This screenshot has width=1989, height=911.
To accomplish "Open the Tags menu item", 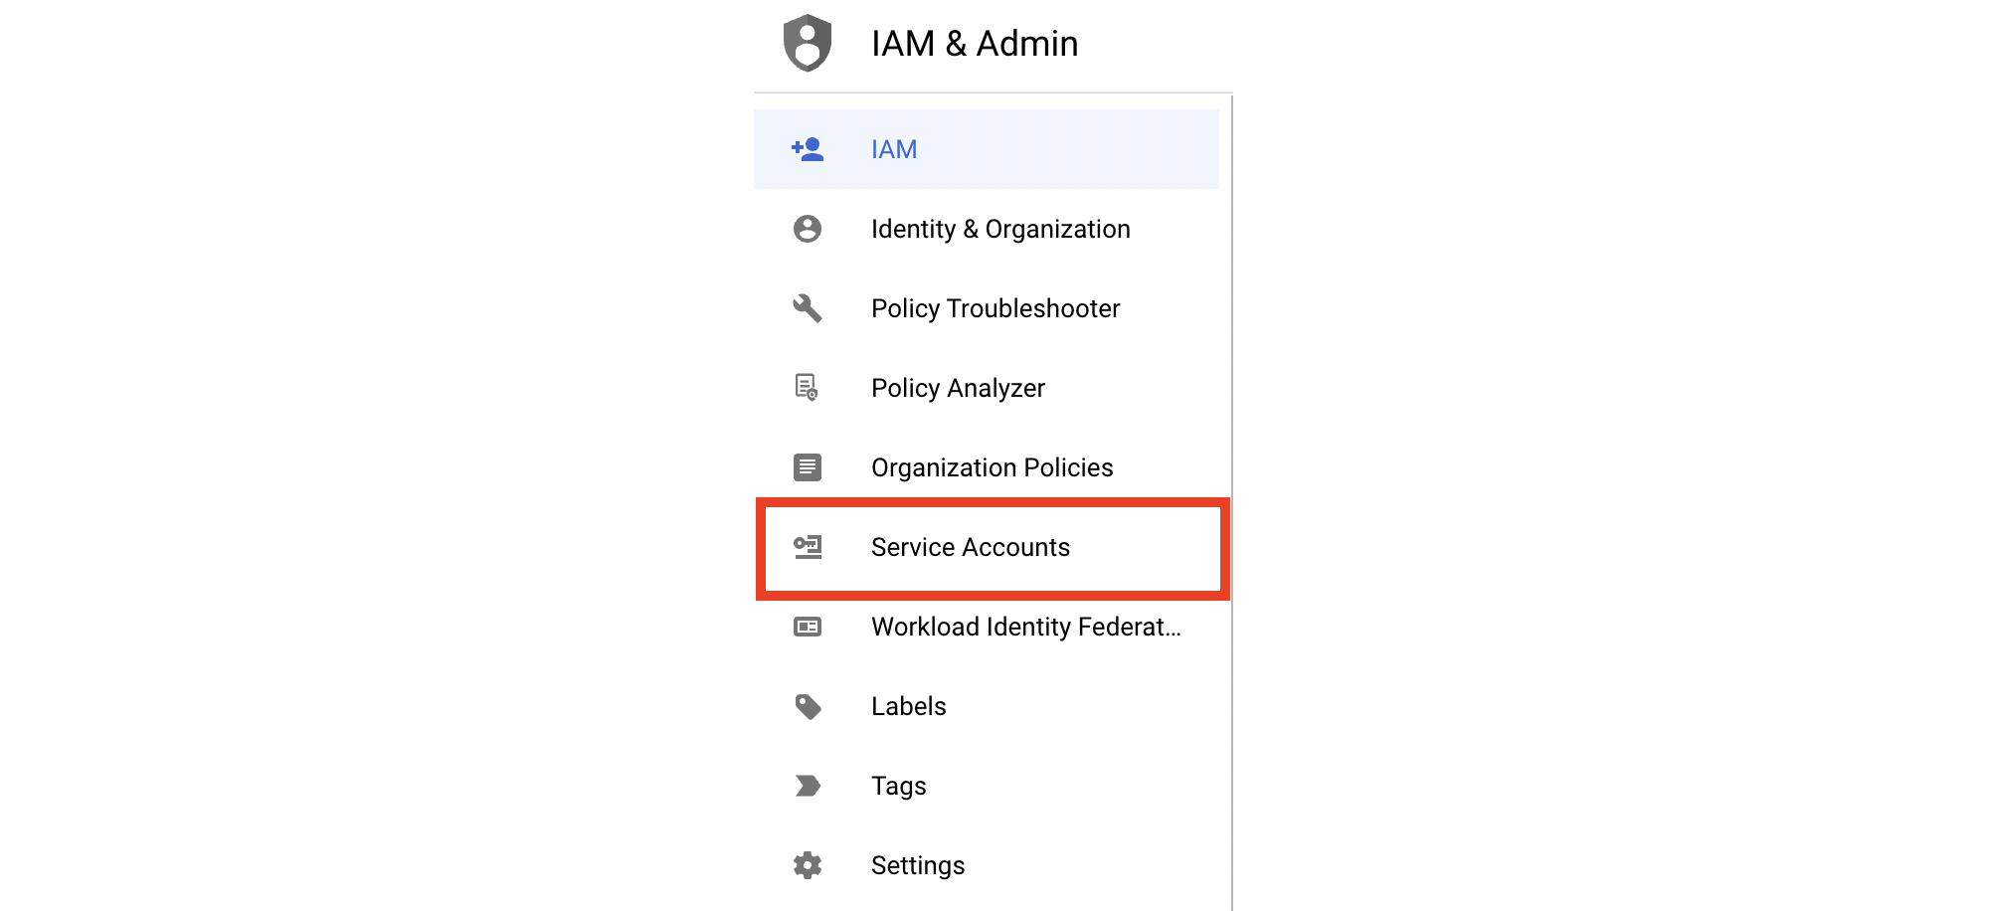I will point(987,786).
